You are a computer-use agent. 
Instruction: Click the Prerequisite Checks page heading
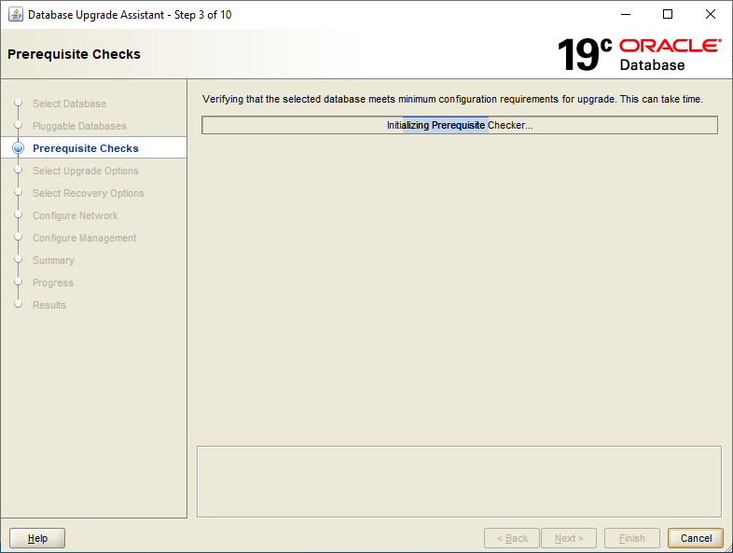74,54
